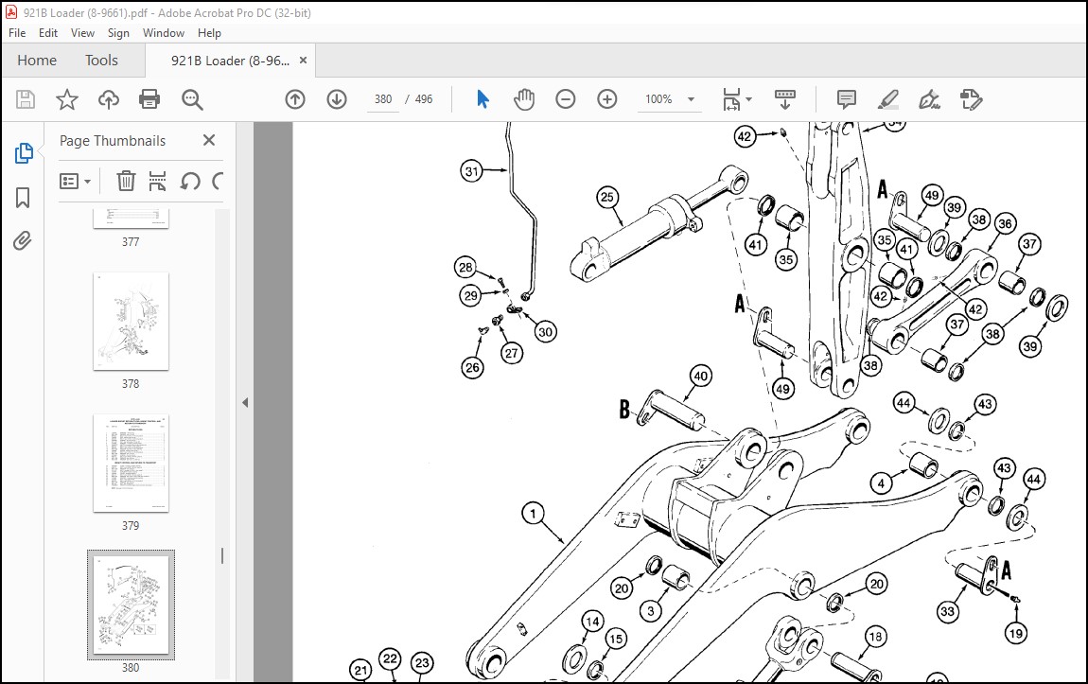Click the page number input field
Screen dimensions: 1088x684
(383, 99)
